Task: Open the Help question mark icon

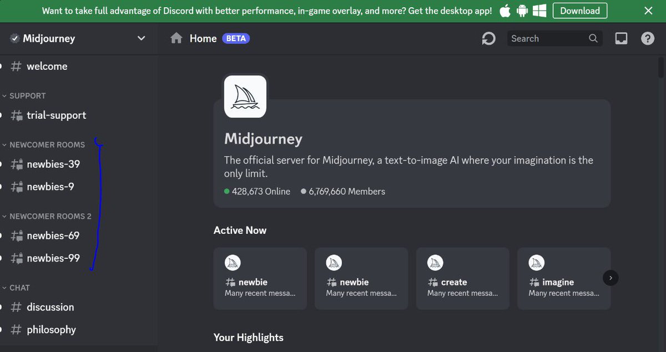Action: tap(648, 38)
